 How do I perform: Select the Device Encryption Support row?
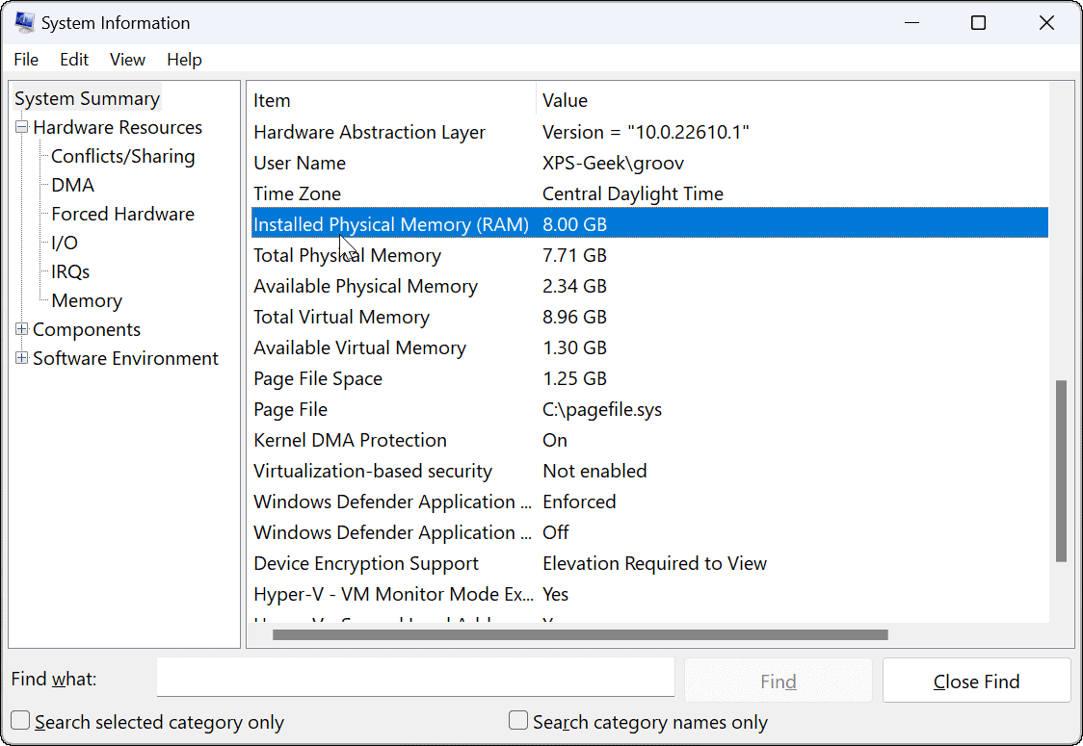[x=650, y=564]
